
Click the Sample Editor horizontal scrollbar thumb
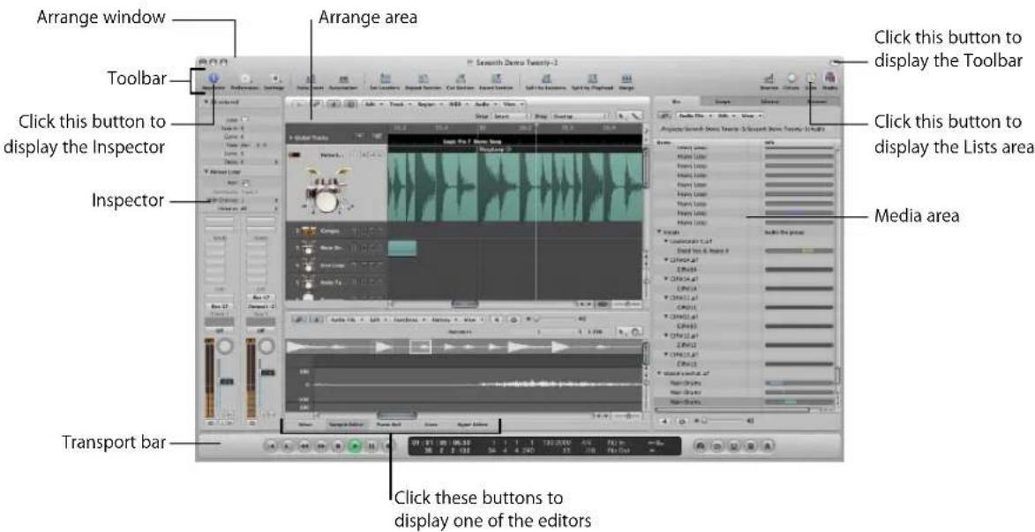coord(396,416)
